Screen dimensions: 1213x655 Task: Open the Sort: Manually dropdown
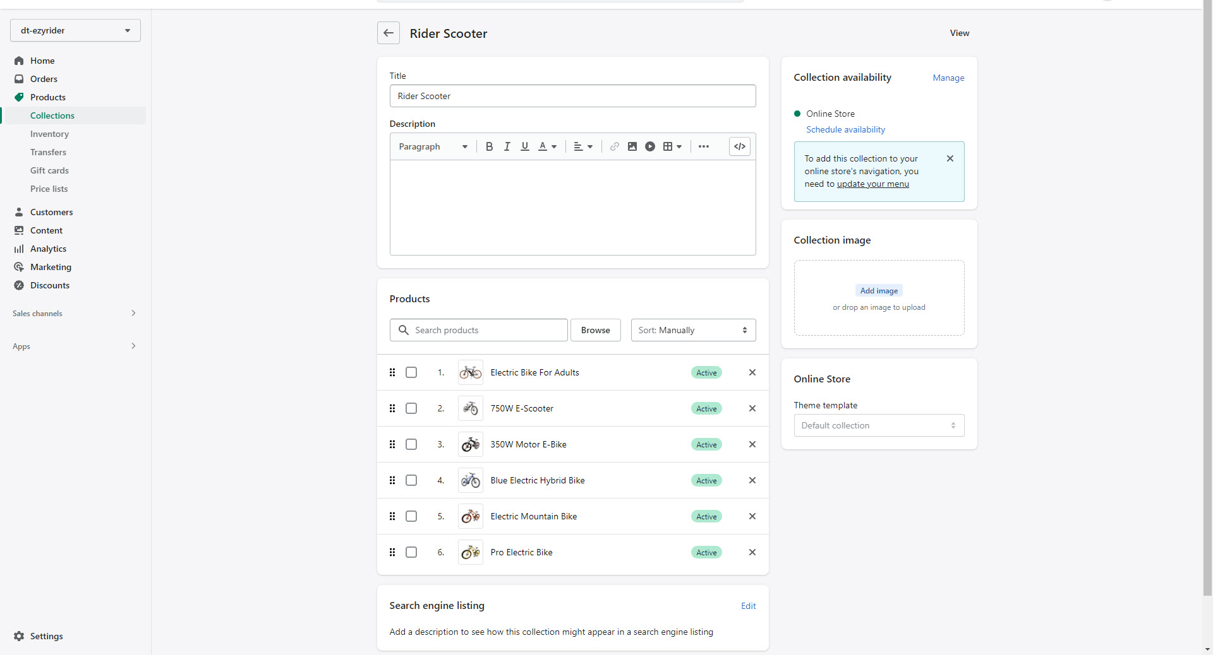pyautogui.click(x=693, y=330)
